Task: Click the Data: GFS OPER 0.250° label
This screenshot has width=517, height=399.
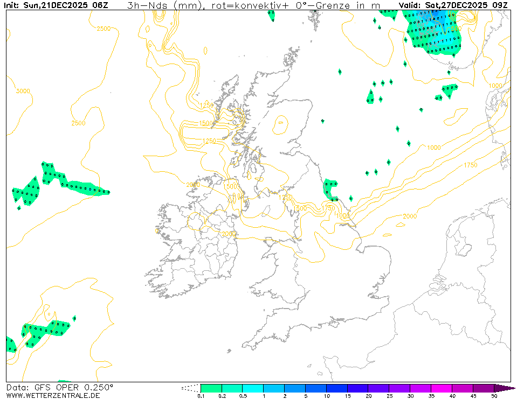Action: point(60,388)
